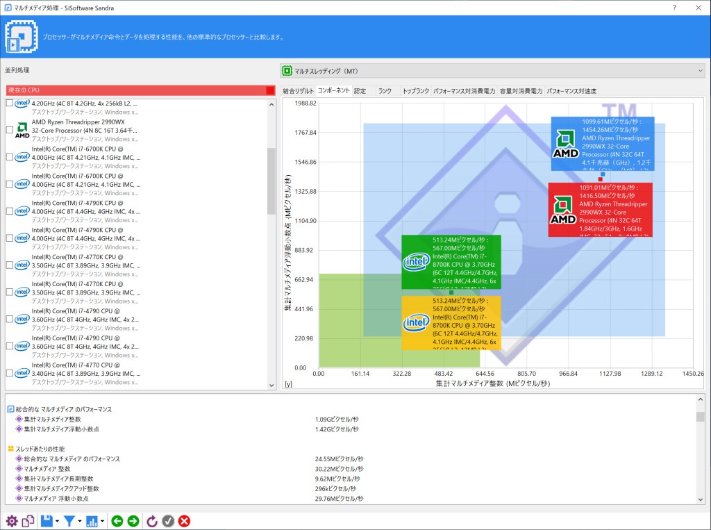This screenshot has height=530, width=711.
Task: Open the マルチスレッディング (MT) dropdown
Action: coord(492,71)
